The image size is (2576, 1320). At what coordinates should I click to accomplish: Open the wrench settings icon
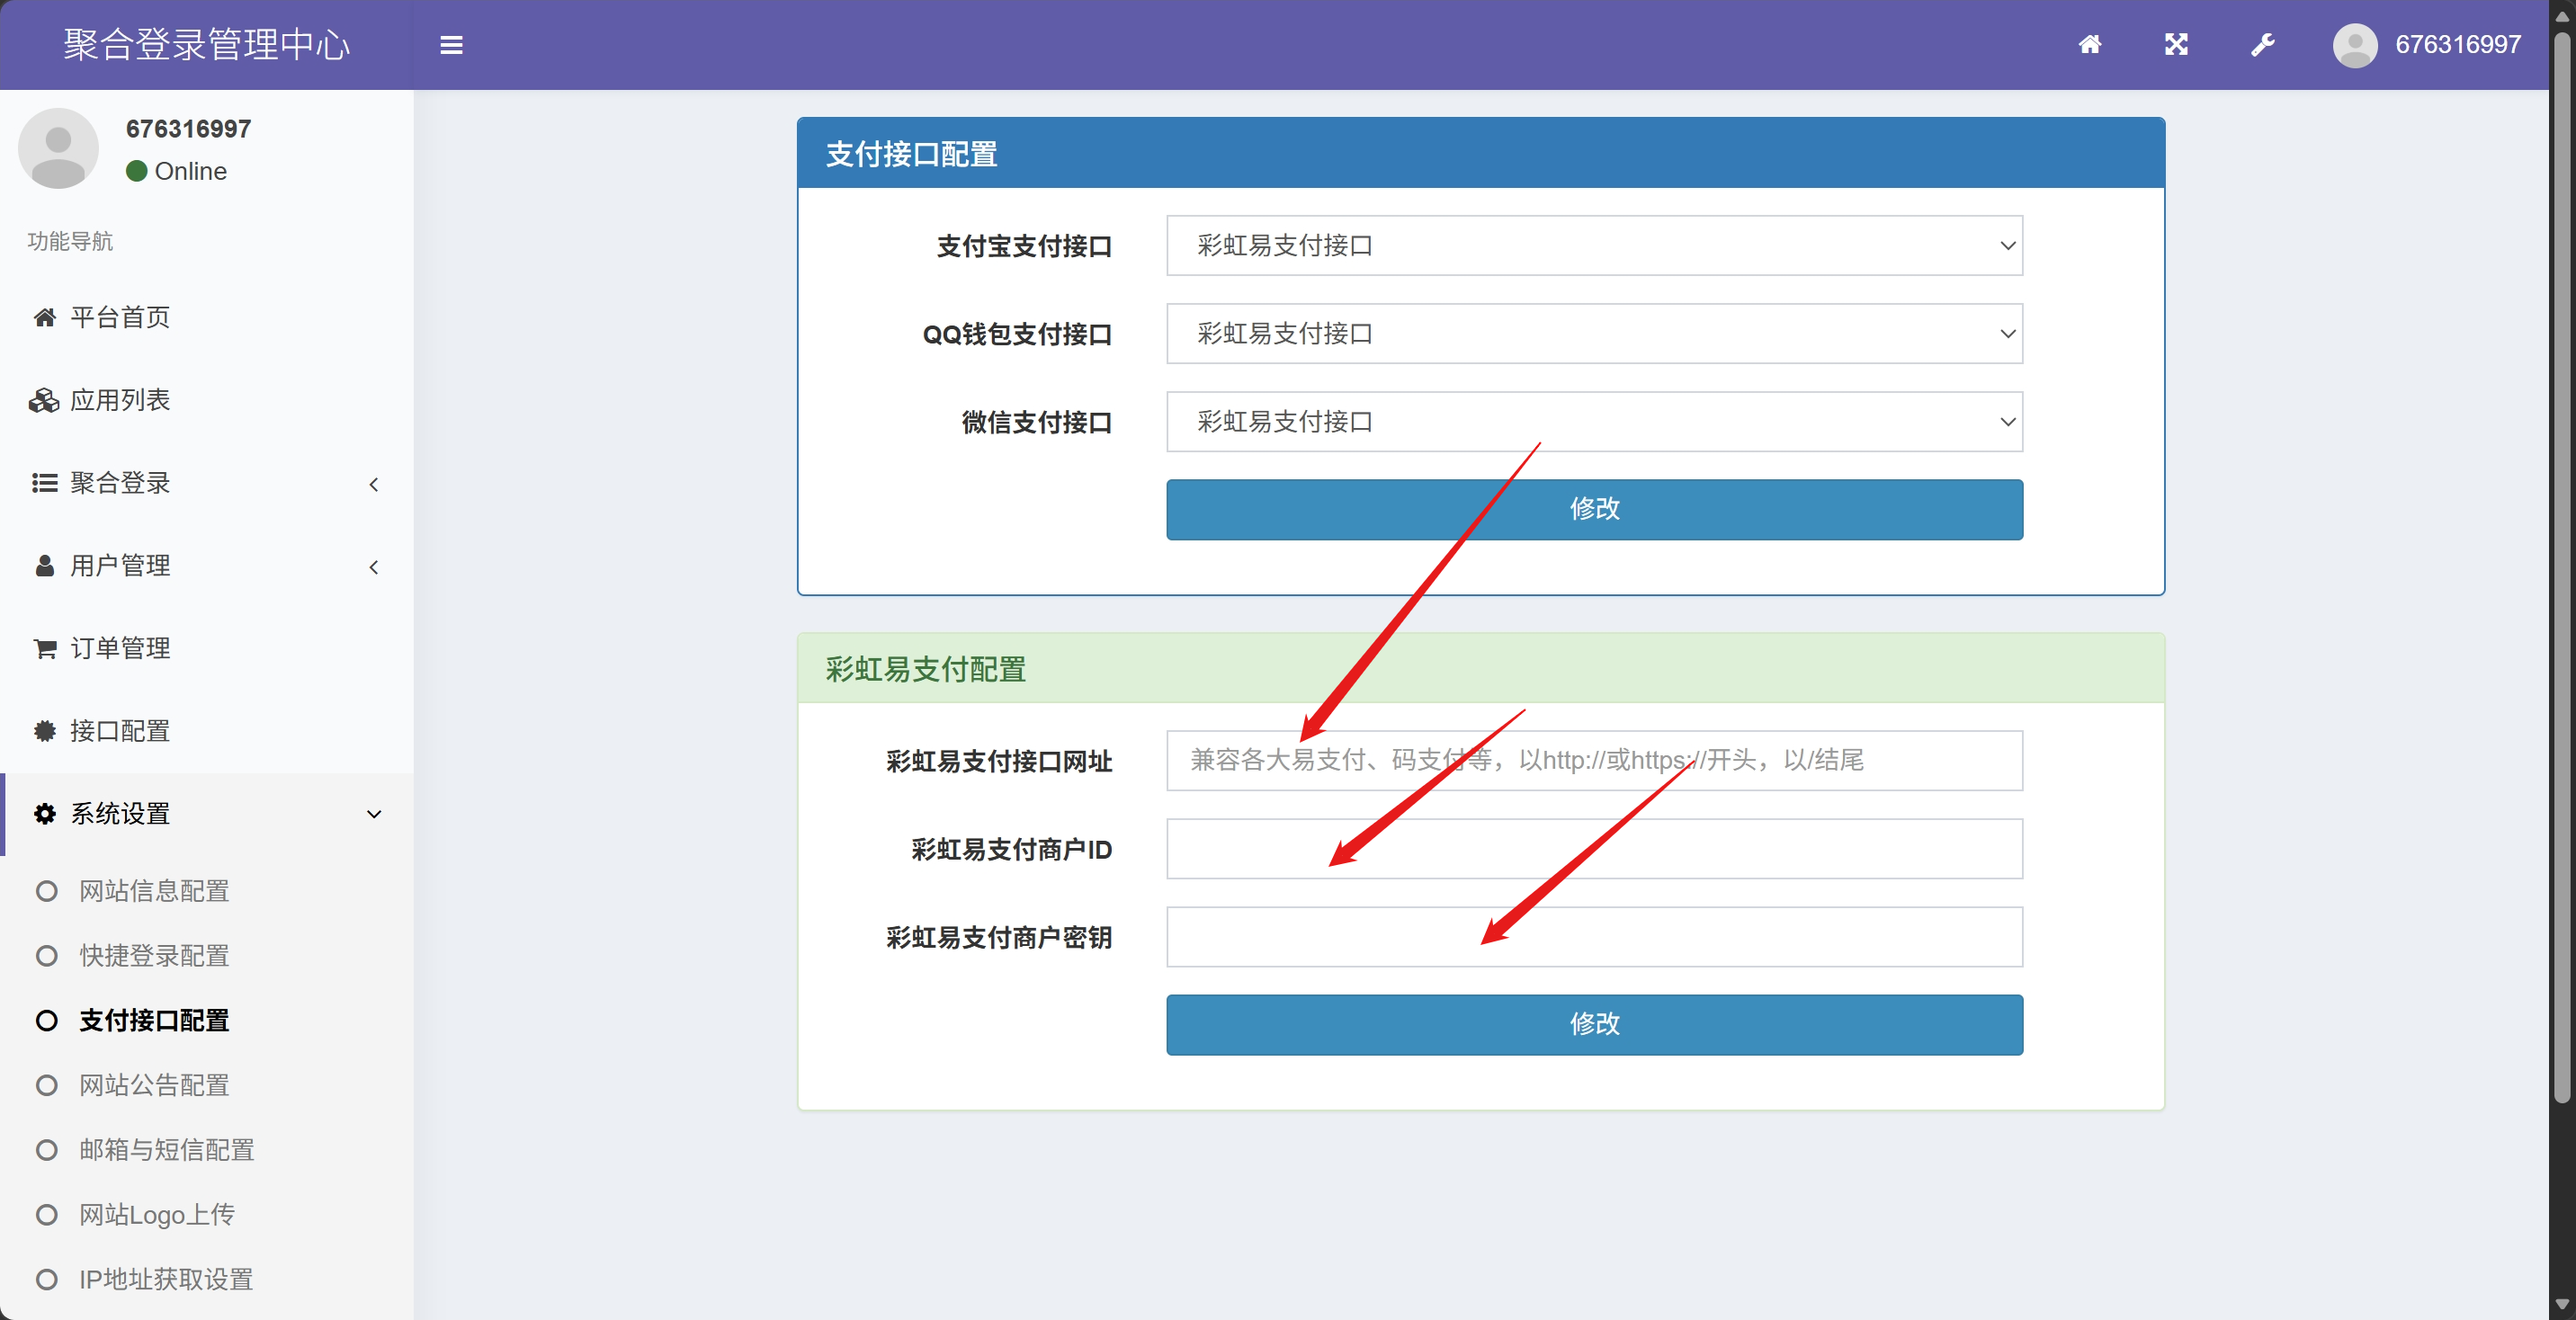pos(2263,44)
